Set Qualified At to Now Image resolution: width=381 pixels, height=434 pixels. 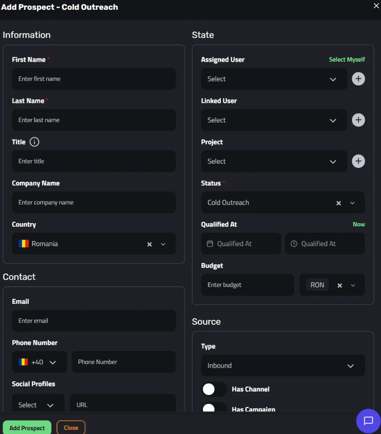point(358,224)
